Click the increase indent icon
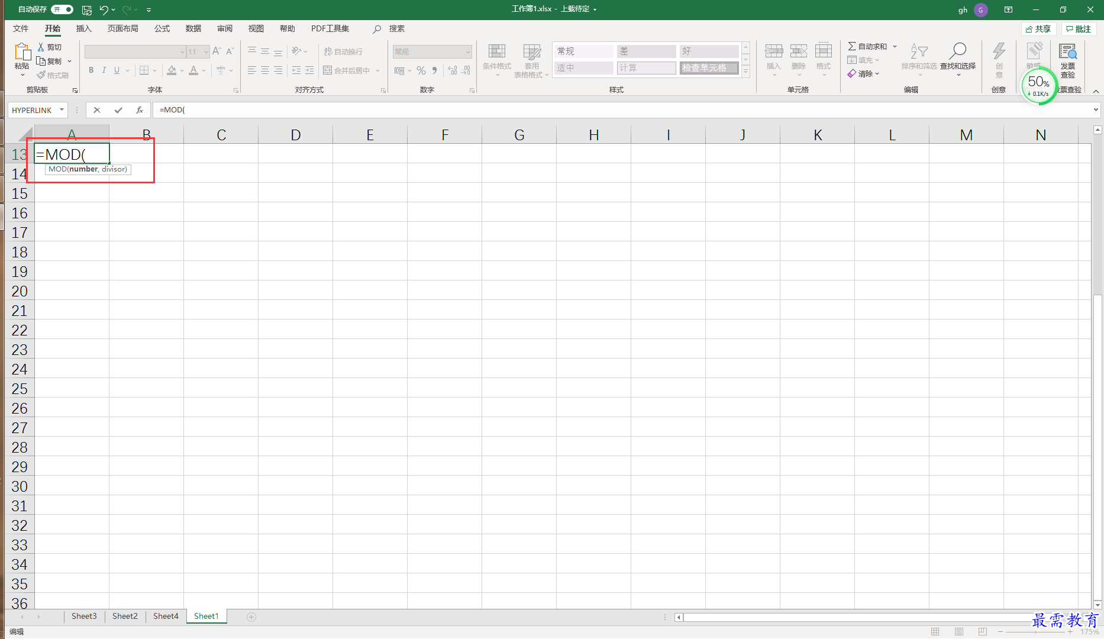This screenshot has width=1104, height=639. point(309,70)
